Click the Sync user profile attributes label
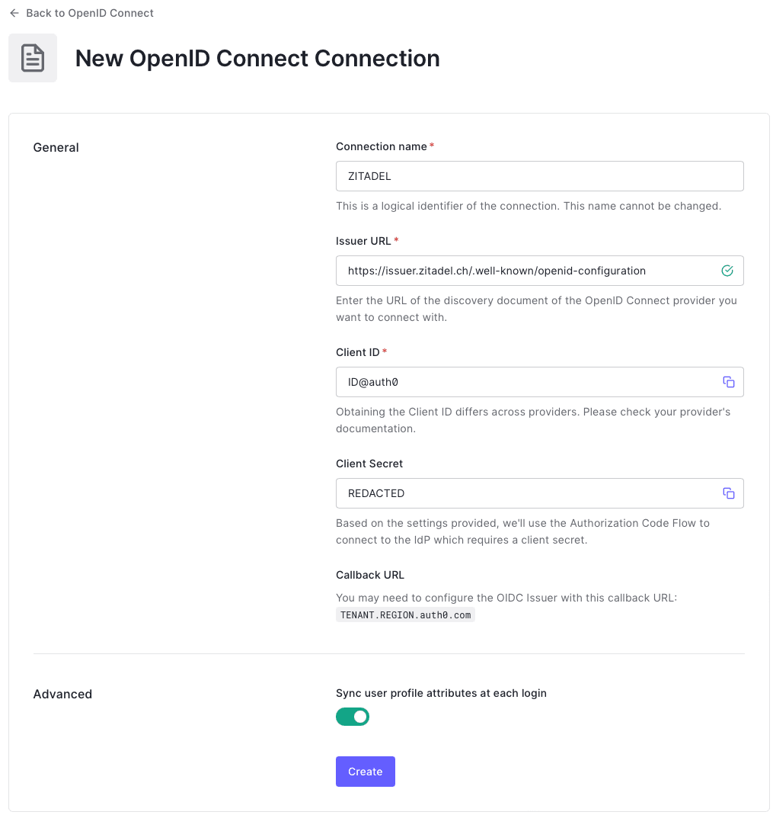This screenshot has height=815, width=773. (x=441, y=693)
